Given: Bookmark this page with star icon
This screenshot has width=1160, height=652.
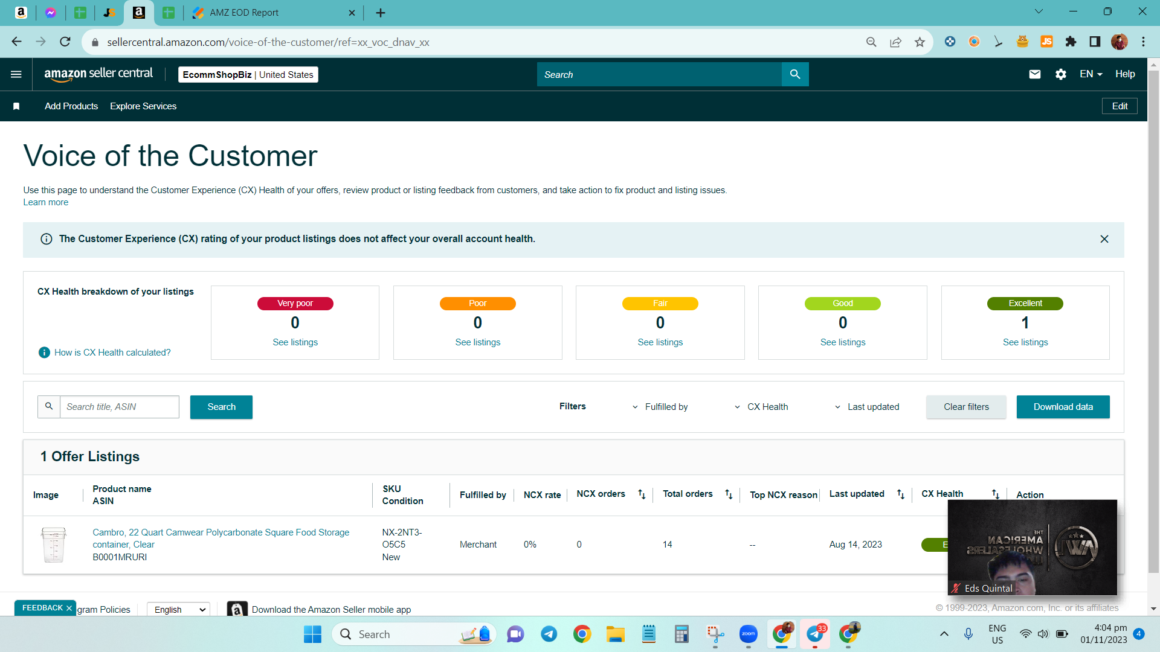Looking at the screenshot, I should click(x=920, y=42).
